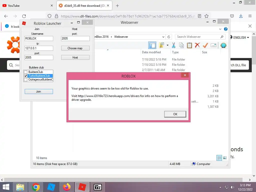Open the Firefox hamburger menu
The image size is (256, 192).
tap(250, 16)
